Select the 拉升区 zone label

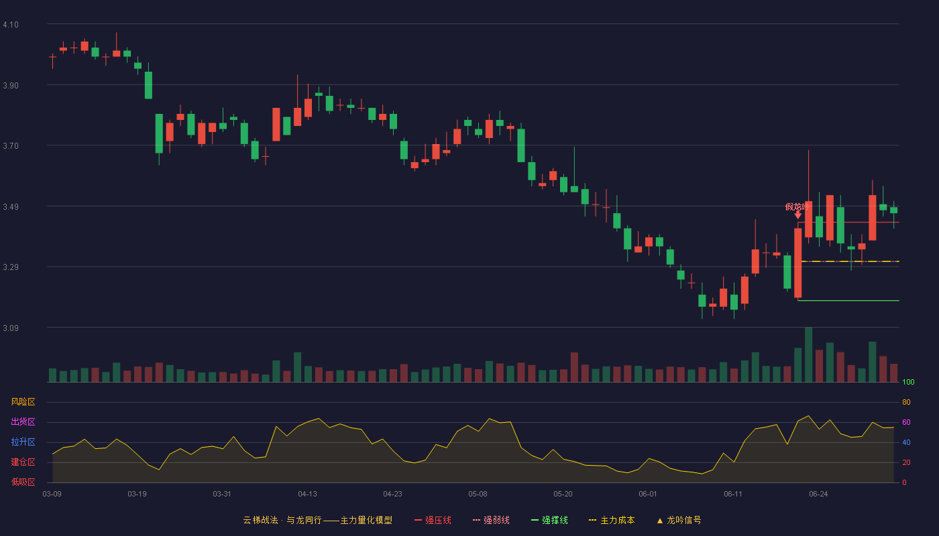pos(23,442)
